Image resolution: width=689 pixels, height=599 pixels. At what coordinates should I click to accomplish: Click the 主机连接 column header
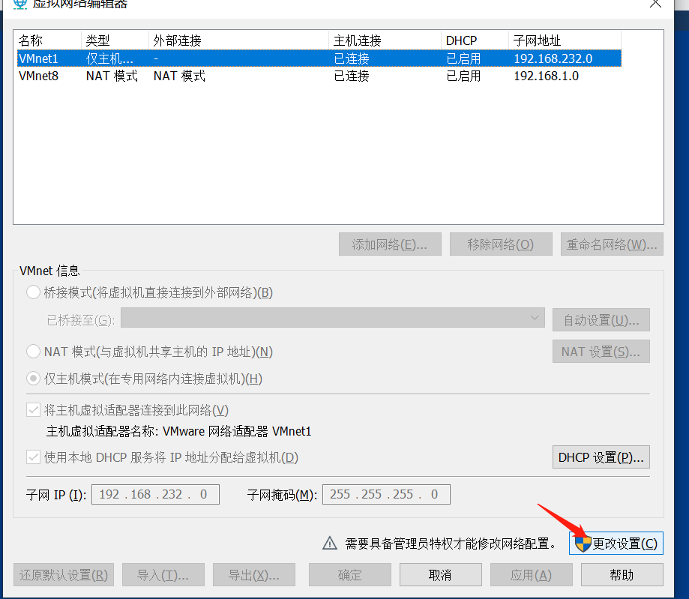[x=385, y=40]
